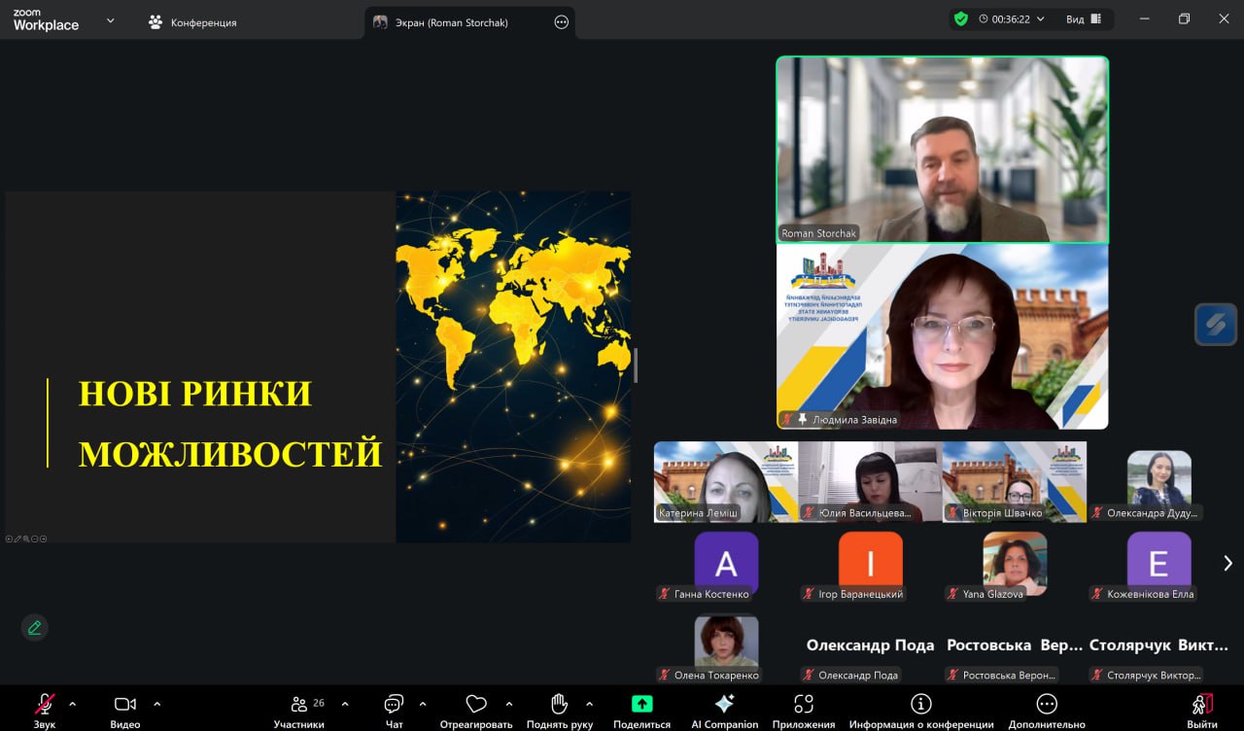Open the AI Companion panel
The height and width of the screenshot is (731, 1244).
(x=724, y=705)
